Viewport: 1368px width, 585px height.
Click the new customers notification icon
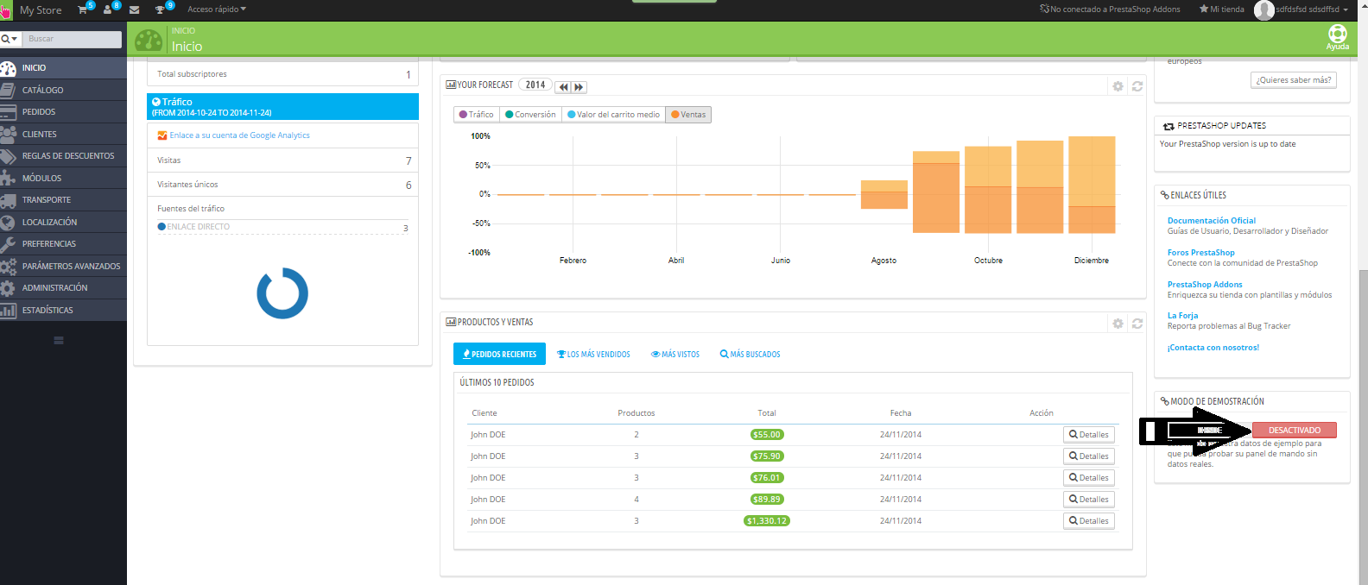108,9
